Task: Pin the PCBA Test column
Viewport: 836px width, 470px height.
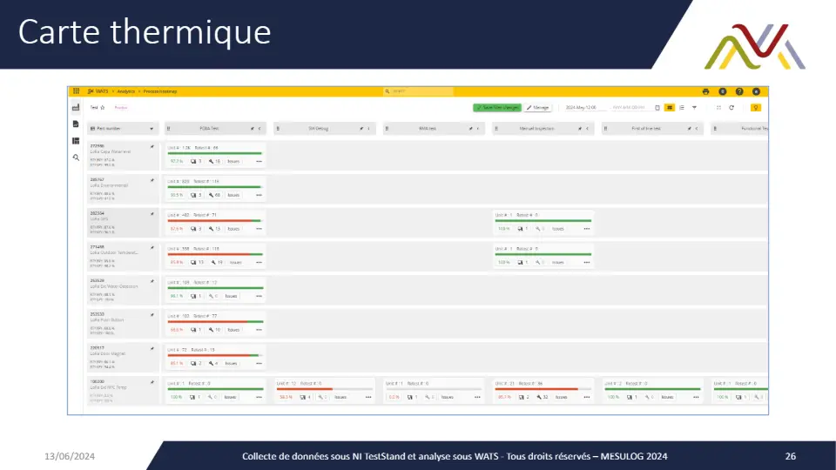Action: tap(253, 129)
